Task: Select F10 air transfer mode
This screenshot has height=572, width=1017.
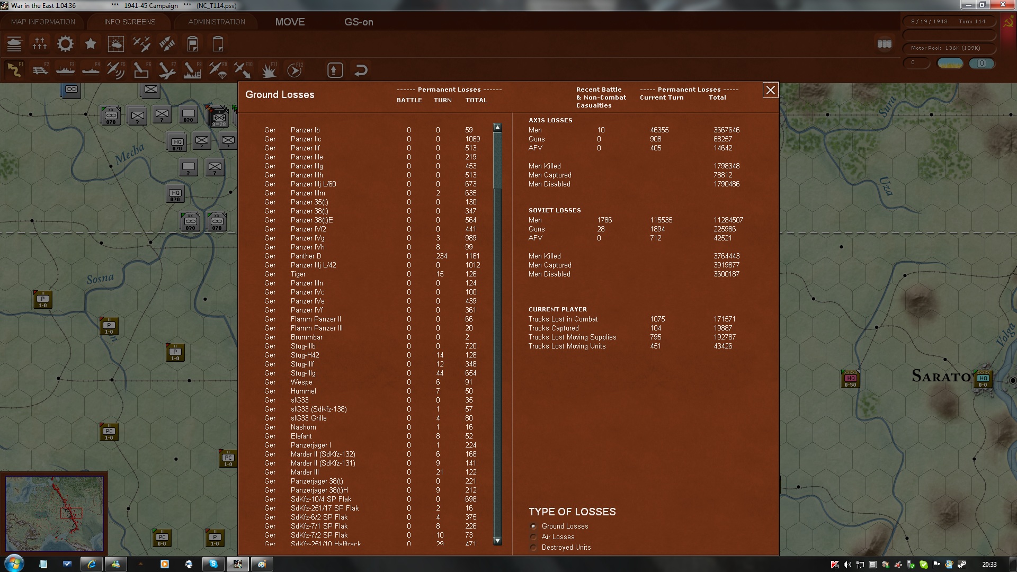Action: (x=243, y=70)
